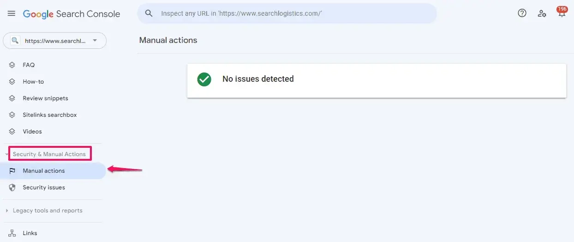The height and width of the screenshot is (242, 574).
Task: Click the Google Search Console logo
Action: coord(72,14)
